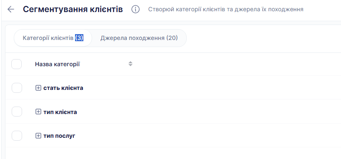This screenshot has width=341, height=159.
Task: Click the upward triangle of the sort control
Action: click(x=130, y=62)
